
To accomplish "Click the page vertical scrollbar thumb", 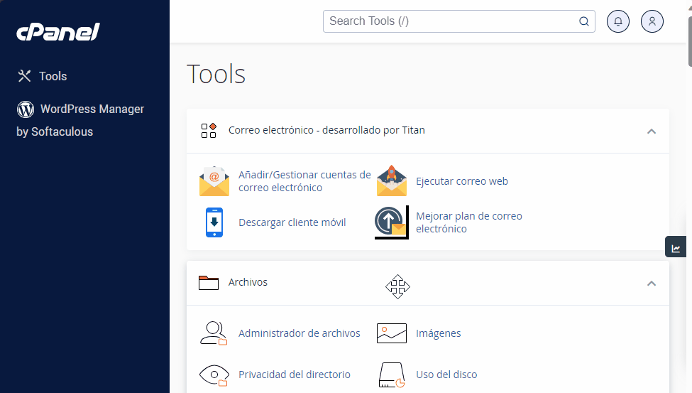I will (690, 42).
